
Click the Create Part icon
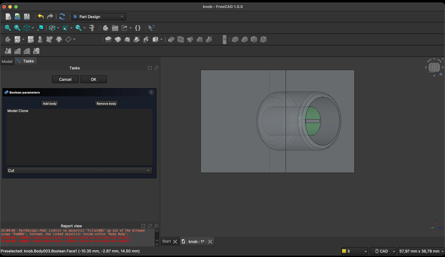106,28
